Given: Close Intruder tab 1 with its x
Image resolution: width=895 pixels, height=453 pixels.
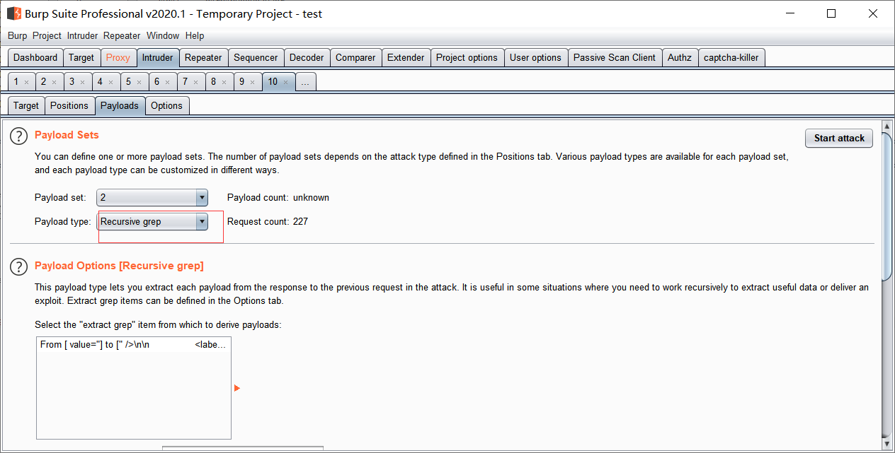Looking at the screenshot, I should (x=27, y=82).
